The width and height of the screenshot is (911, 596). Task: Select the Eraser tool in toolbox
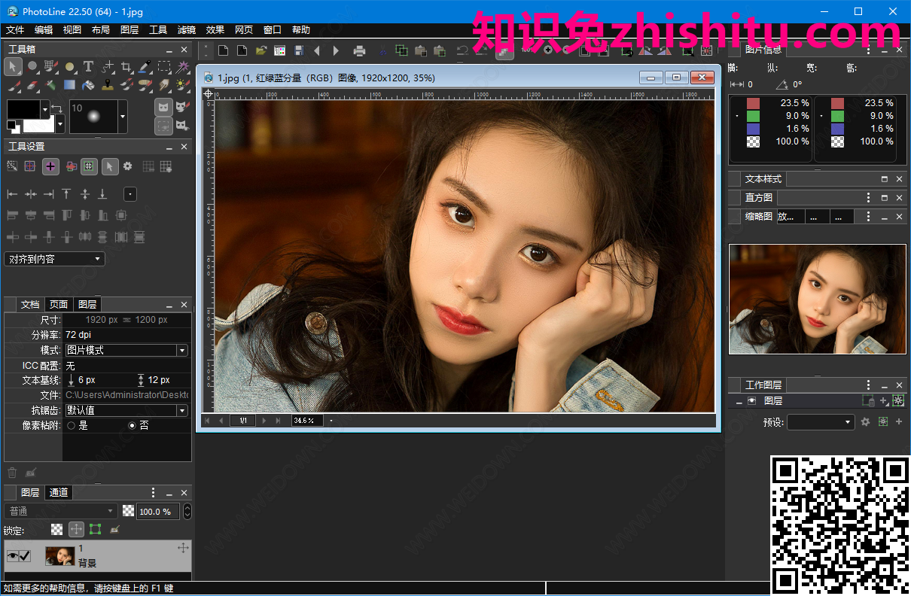pyautogui.click(x=32, y=85)
